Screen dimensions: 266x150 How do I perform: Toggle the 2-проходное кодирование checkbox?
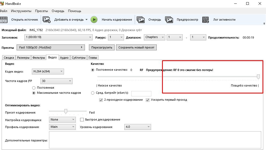(101, 100)
